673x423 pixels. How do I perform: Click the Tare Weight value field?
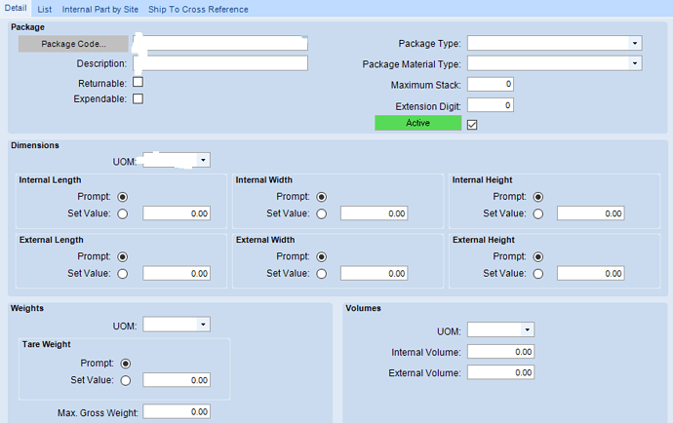pos(177,380)
